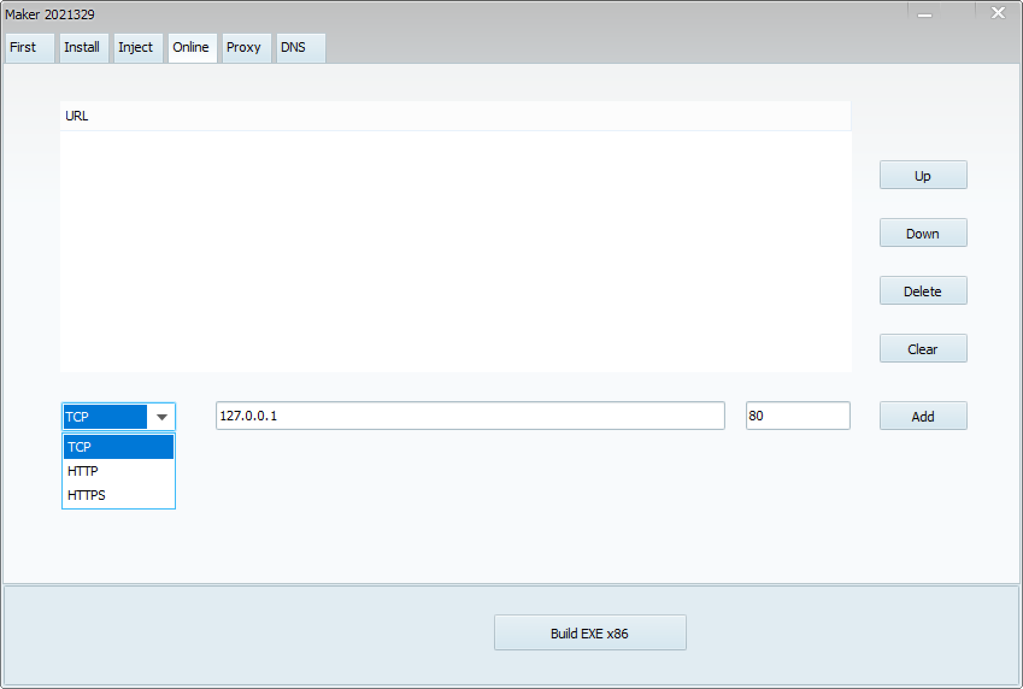
Task: Click the Clear button
Action: (922, 349)
